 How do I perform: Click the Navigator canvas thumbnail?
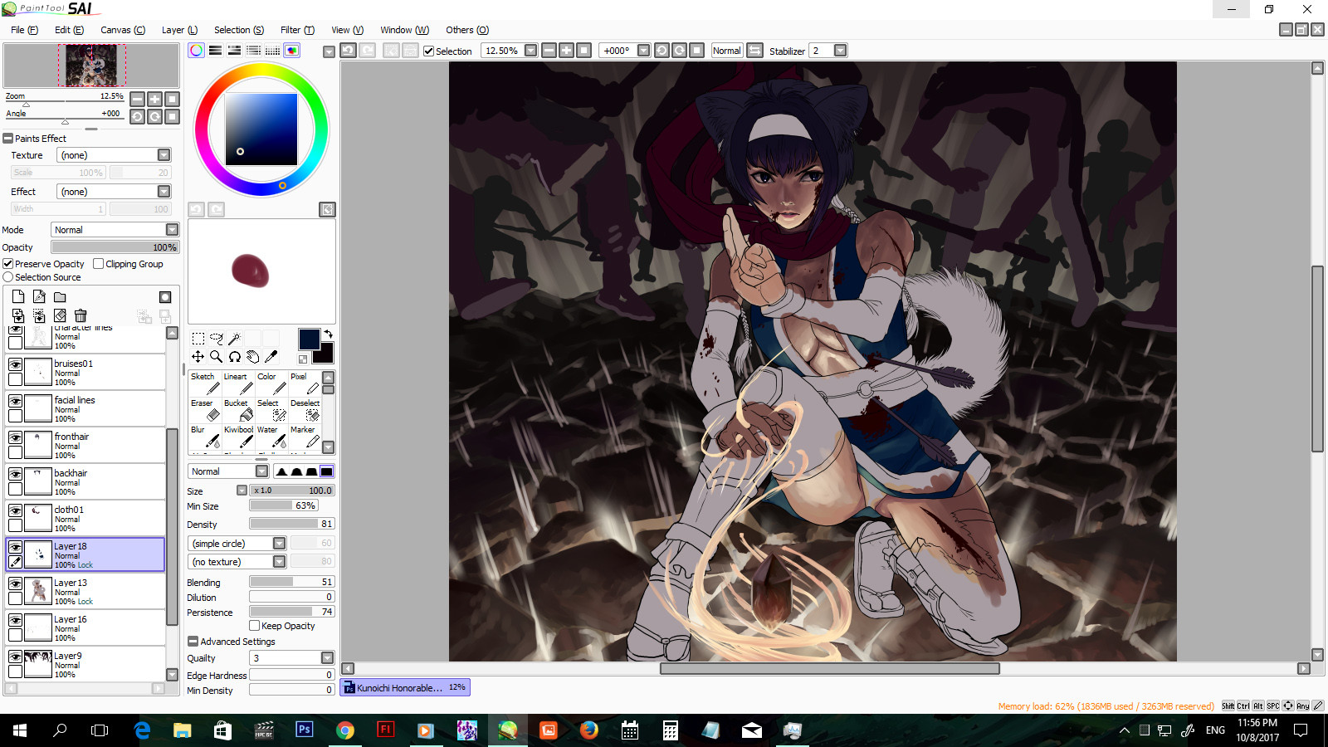[x=91, y=66]
